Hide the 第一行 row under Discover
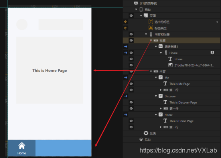Screen dimensions: 221x158 [x=131, y=109]
